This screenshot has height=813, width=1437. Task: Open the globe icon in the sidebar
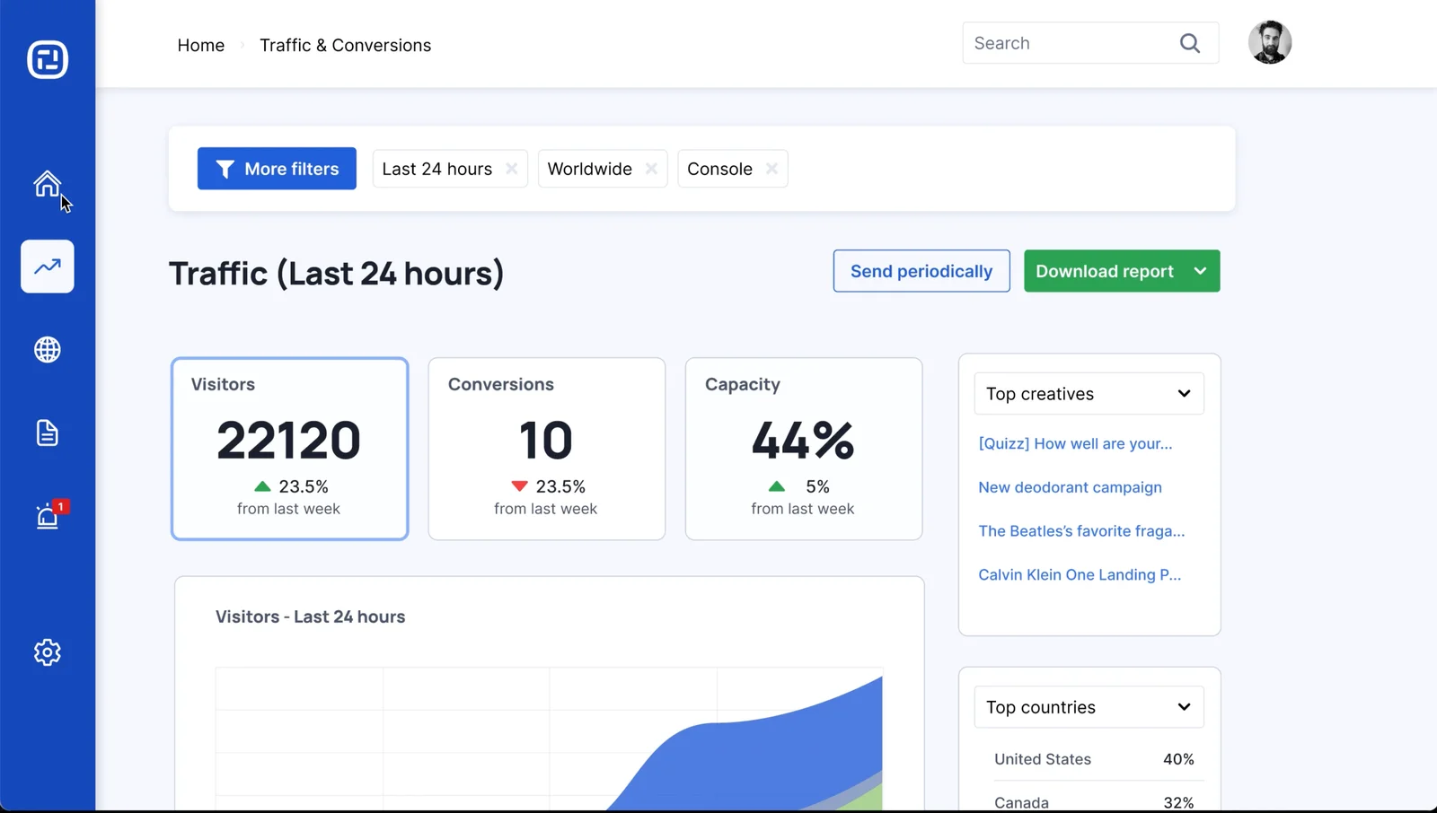pyautogui.click(x=48, y=350)
